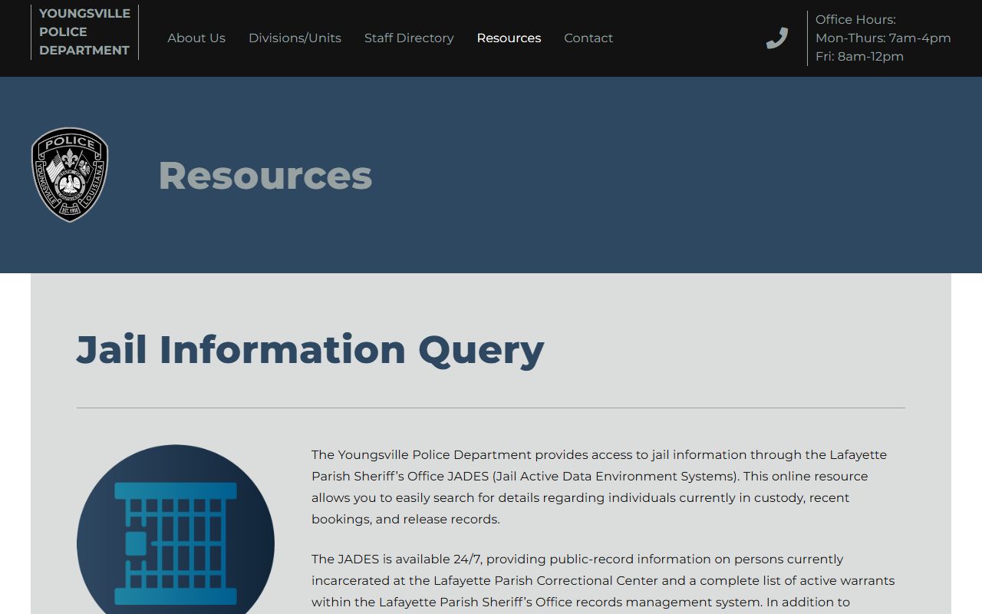982x614 pixels.
Task: Click the large Resources banner title
Action: pyautogui.click(x=265, y=175)
